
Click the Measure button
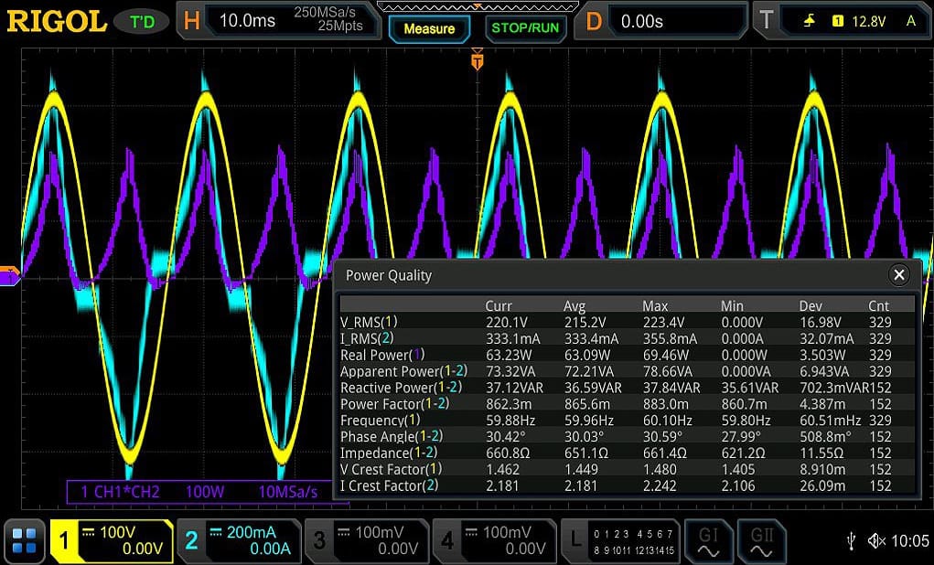coord(429,28)
